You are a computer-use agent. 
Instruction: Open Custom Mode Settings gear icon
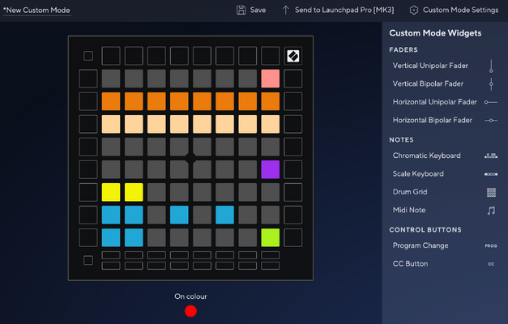[x=414, y=10]
